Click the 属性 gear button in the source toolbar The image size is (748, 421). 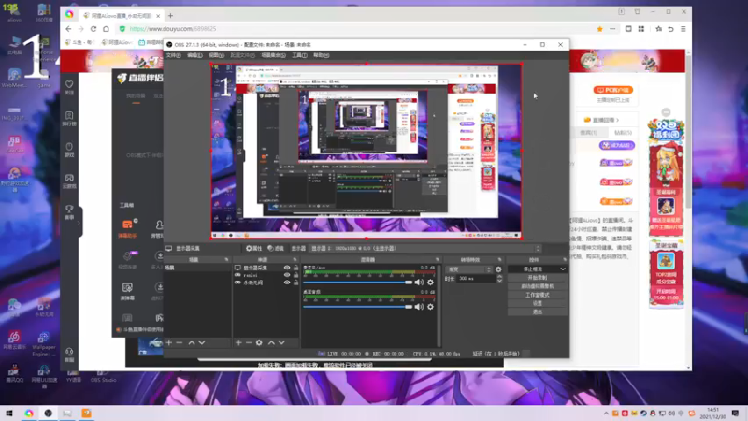[x=253, y=248]
